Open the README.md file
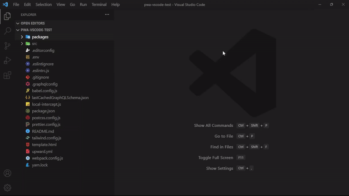Screen dimensions: 349x196 (x=43, y=131)
